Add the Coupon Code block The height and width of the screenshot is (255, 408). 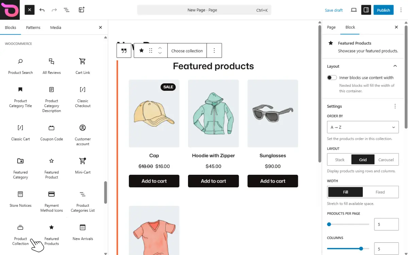(52, 132)
